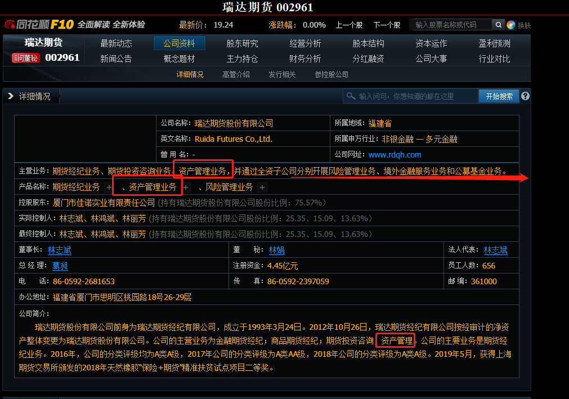
Task: Open the 财务分析 menu
Action: 305,59
